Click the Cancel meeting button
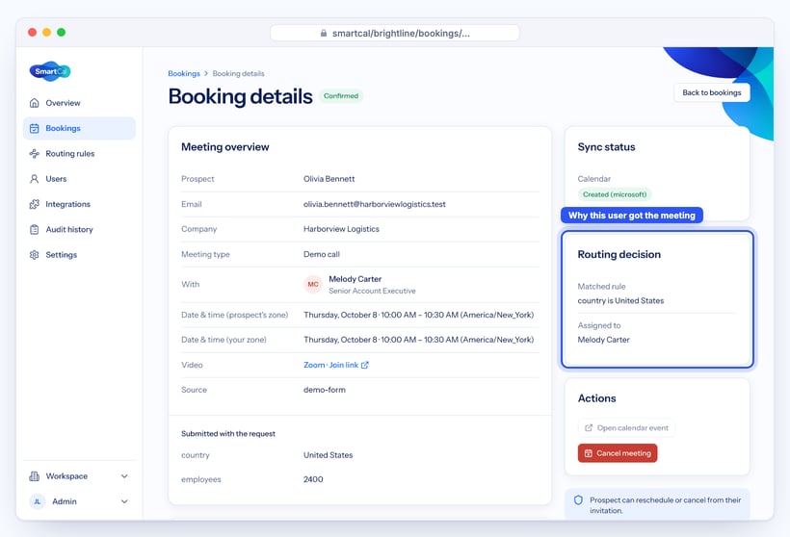Viewport: 790px width, 537px height. pyautogui.click(x=618, y=453)
